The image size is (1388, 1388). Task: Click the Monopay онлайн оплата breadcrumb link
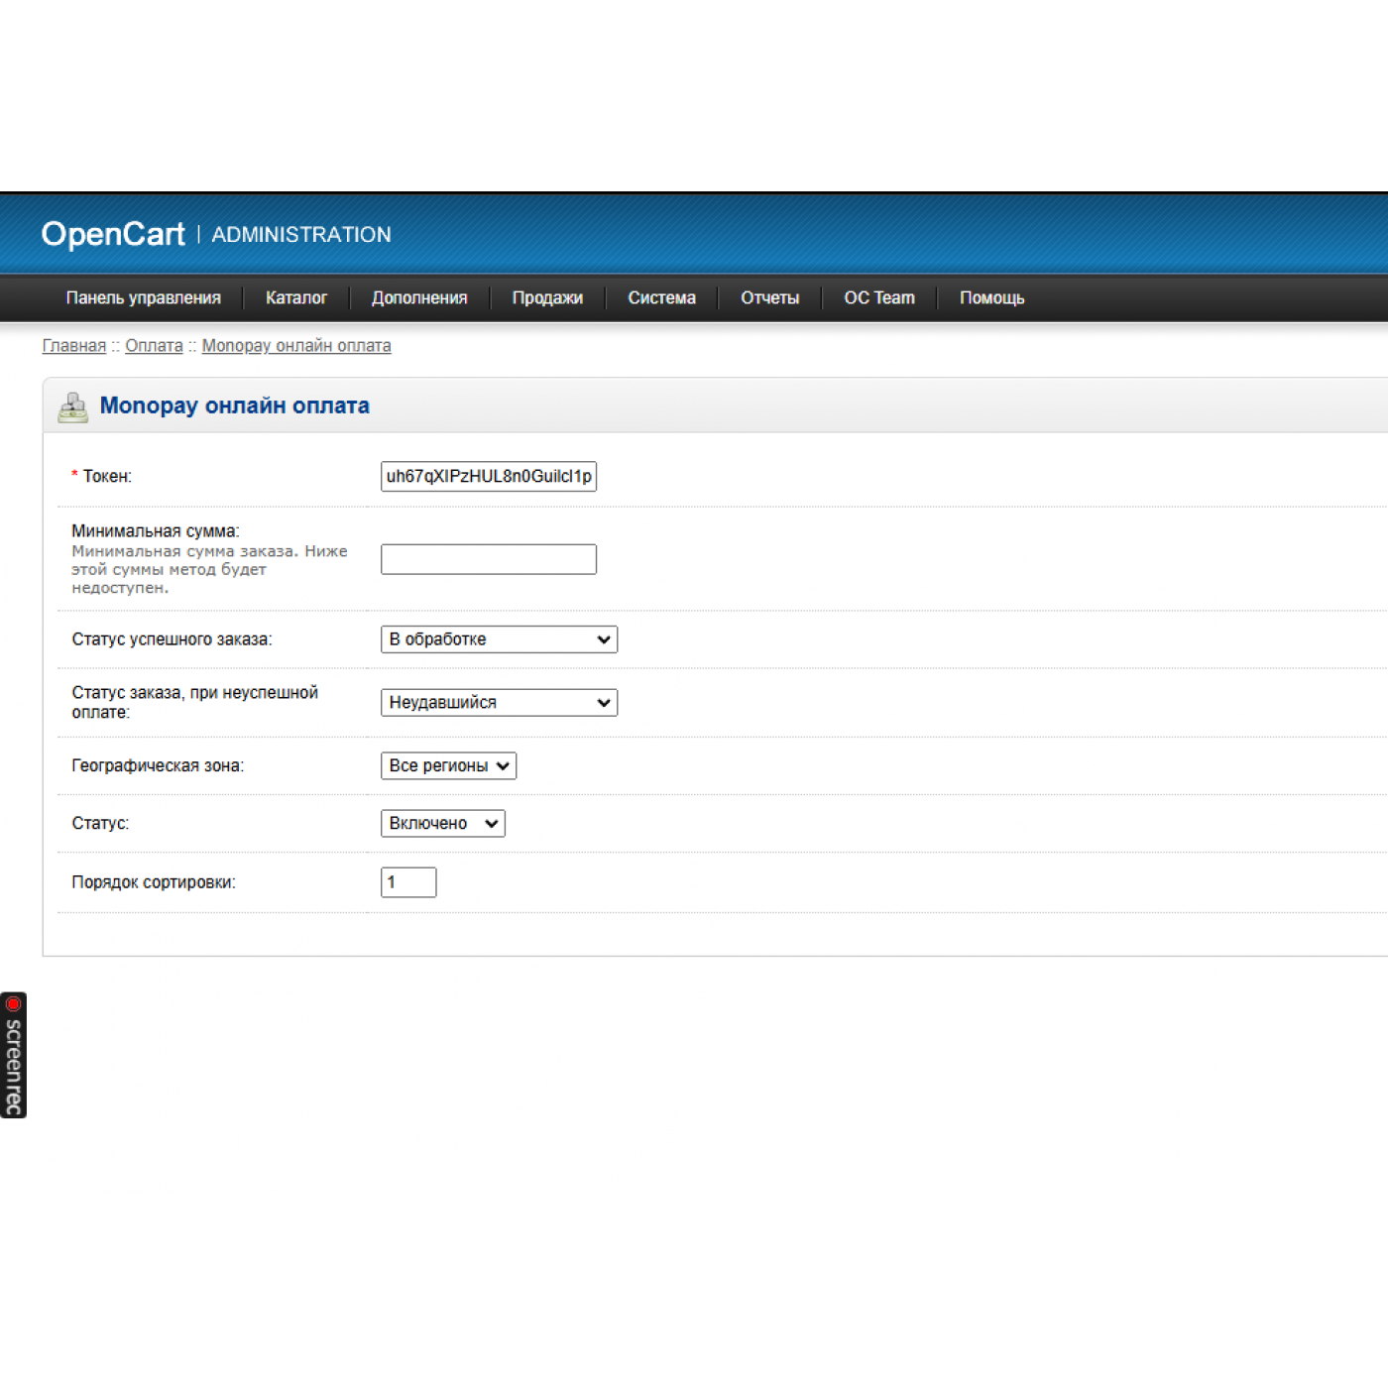coord(296,346)
